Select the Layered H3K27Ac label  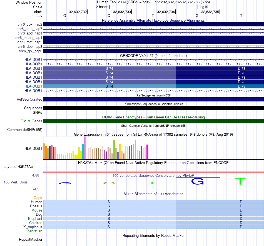pos(18,167)
